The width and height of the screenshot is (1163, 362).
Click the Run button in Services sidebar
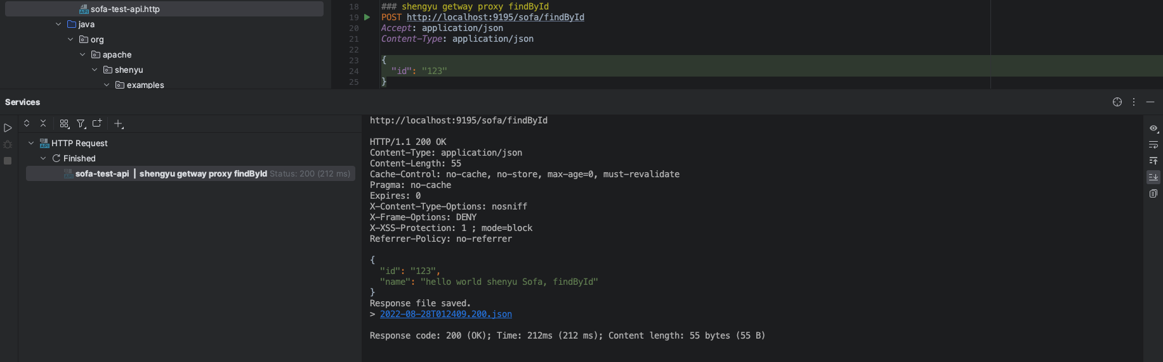[x=8, y=128]
